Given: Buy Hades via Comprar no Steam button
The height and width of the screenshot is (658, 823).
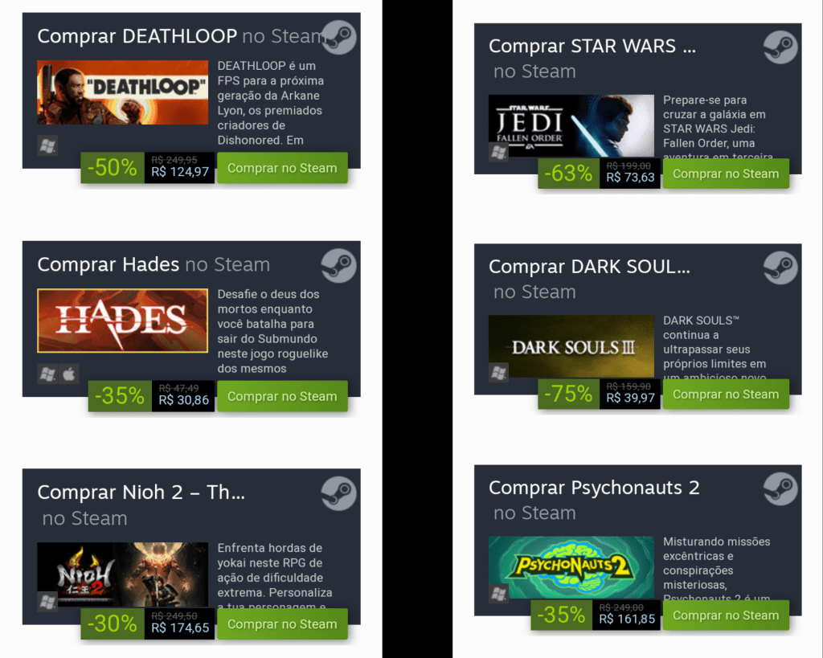Looking at the screenshot, I should (x=282, y=396).
